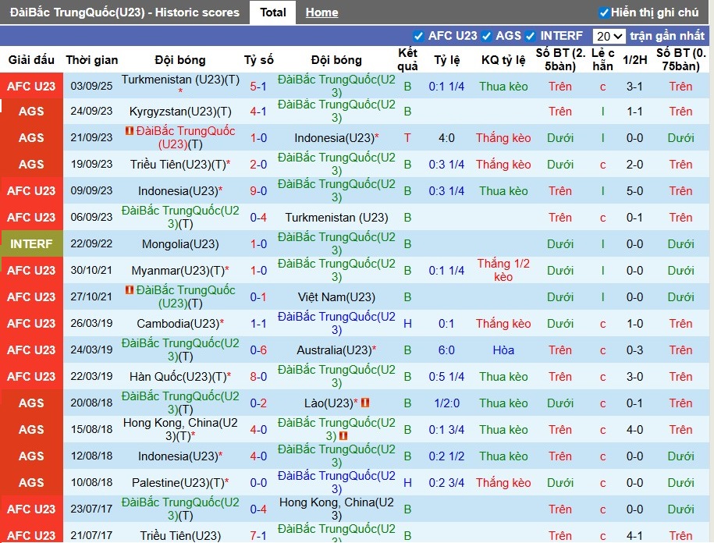
Task: Click the date 12/08/18
Action: pos(91,456)
